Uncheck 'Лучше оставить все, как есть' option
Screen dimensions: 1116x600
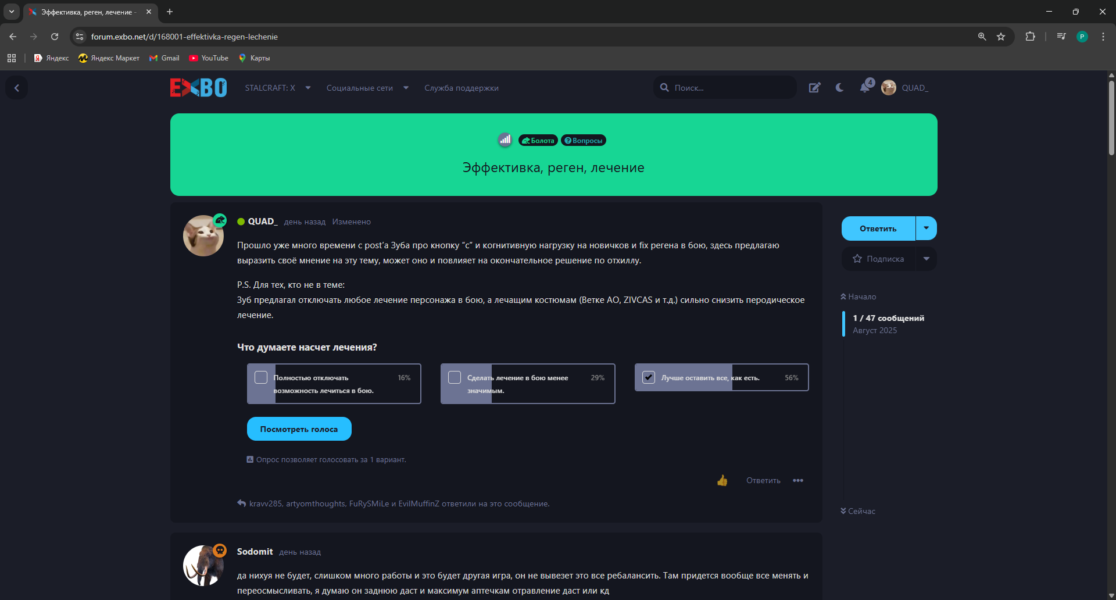click(649, 377)
